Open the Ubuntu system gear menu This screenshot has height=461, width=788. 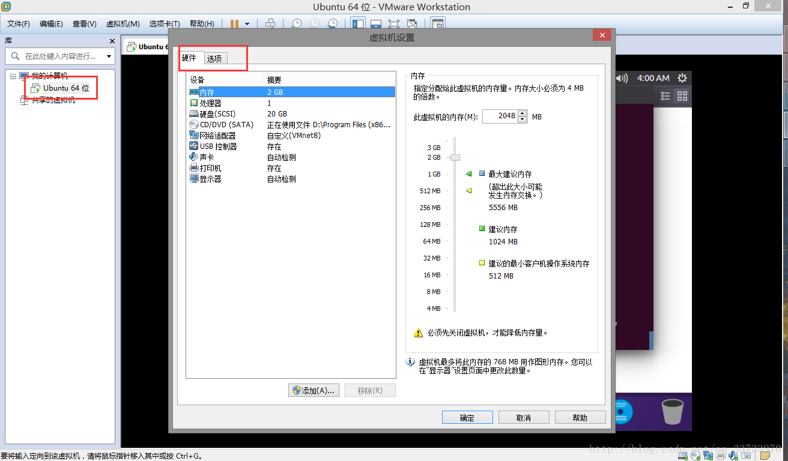682,78
